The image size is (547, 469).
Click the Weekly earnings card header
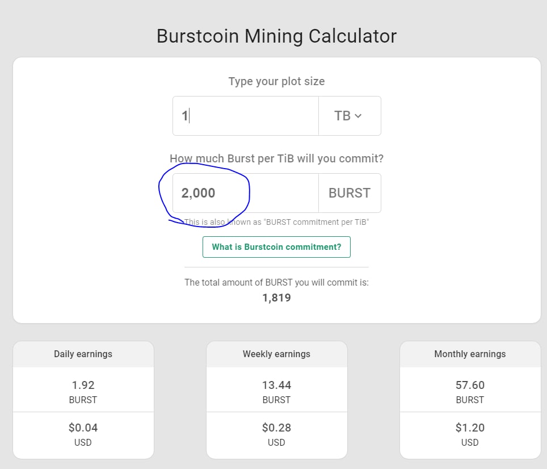276,354
